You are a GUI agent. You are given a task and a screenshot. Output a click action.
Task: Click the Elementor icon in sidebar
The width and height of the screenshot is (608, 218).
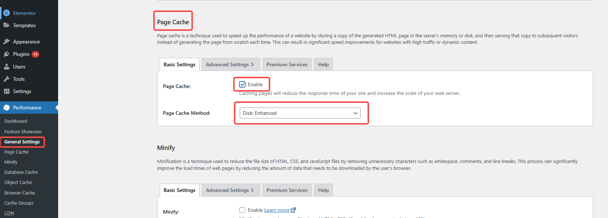pyautogui.click(x=7, y=13)
